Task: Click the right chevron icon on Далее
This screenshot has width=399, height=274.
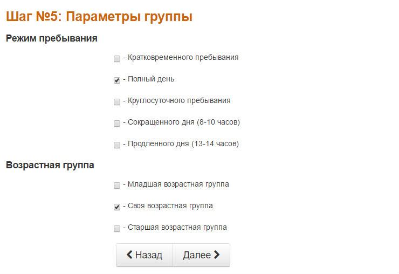Action: click(x=217, y=255)
